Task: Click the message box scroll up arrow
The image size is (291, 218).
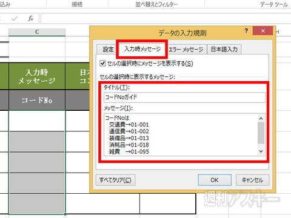Action: (x=261, y=118)
